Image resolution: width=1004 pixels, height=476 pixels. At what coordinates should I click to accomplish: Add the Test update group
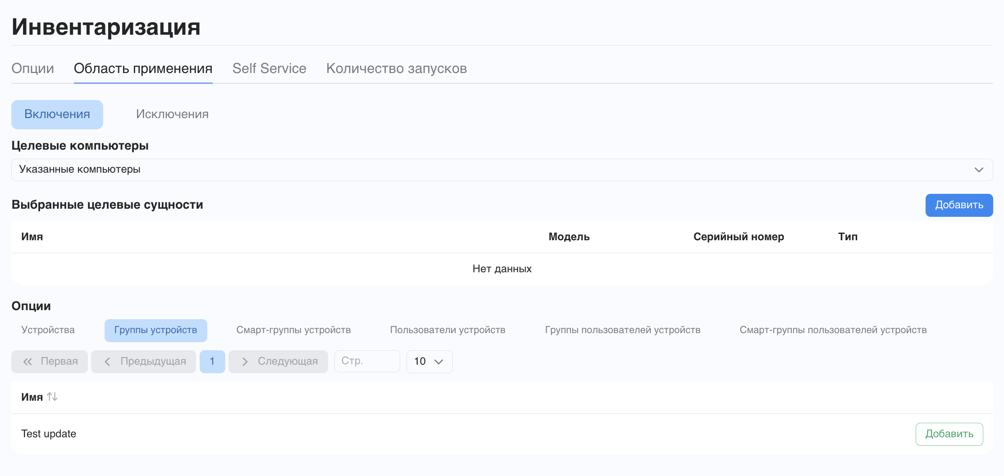point(949,434)
